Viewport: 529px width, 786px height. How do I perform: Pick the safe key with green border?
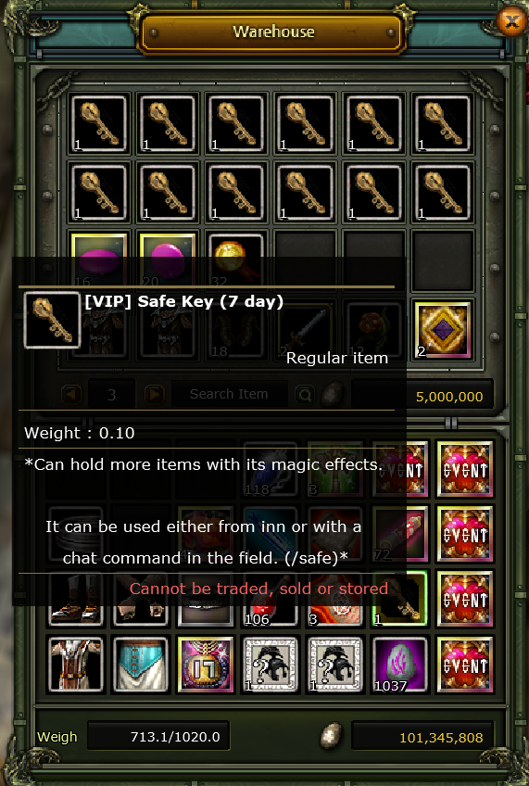[x=399, y=599]
